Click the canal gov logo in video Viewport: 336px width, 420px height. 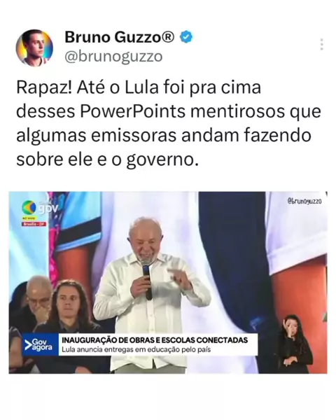(x=40, y=207)
